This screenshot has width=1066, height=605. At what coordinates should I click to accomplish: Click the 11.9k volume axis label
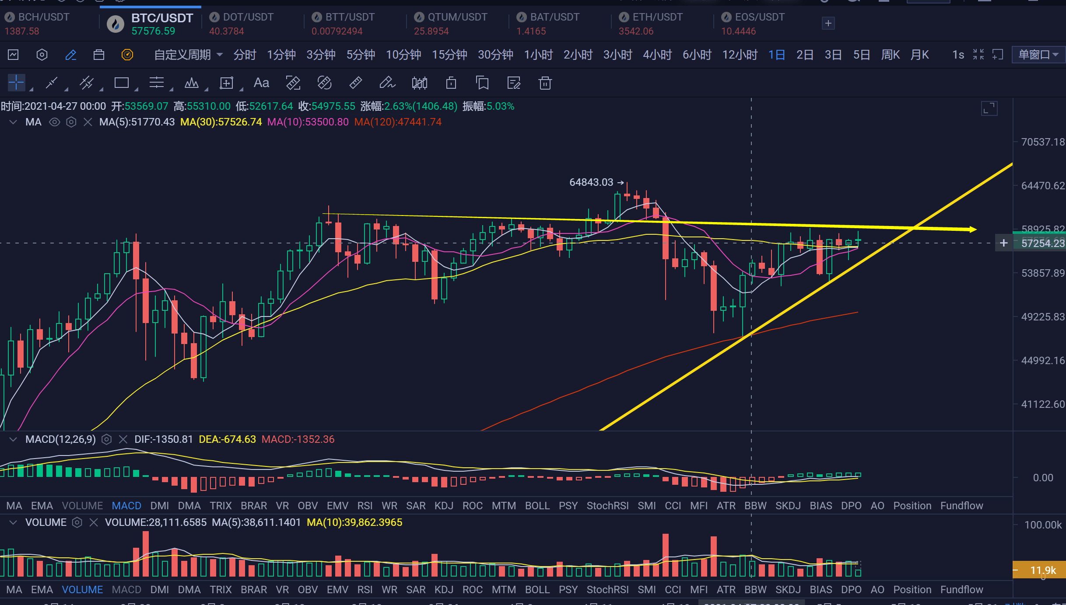point(1039,570)
